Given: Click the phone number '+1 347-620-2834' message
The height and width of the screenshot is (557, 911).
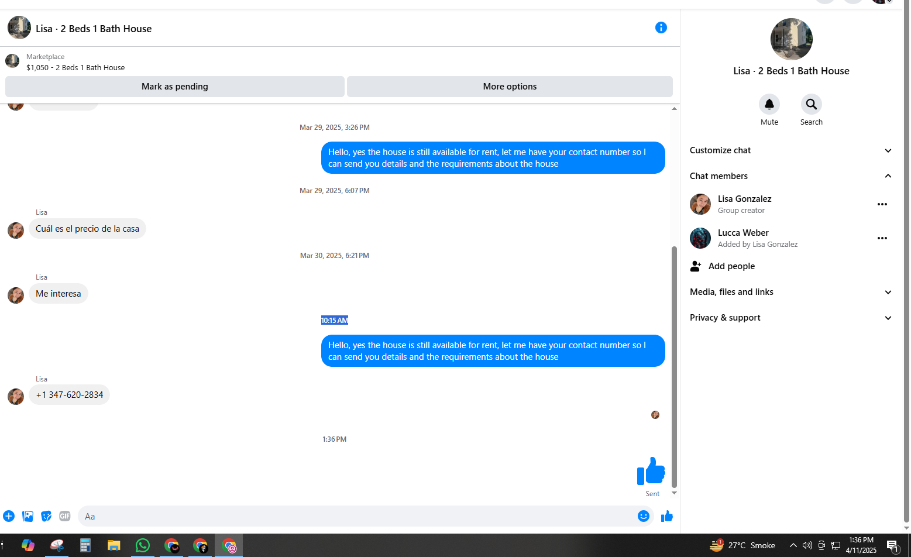Looking at the screenshot, I should coord(70,395).
